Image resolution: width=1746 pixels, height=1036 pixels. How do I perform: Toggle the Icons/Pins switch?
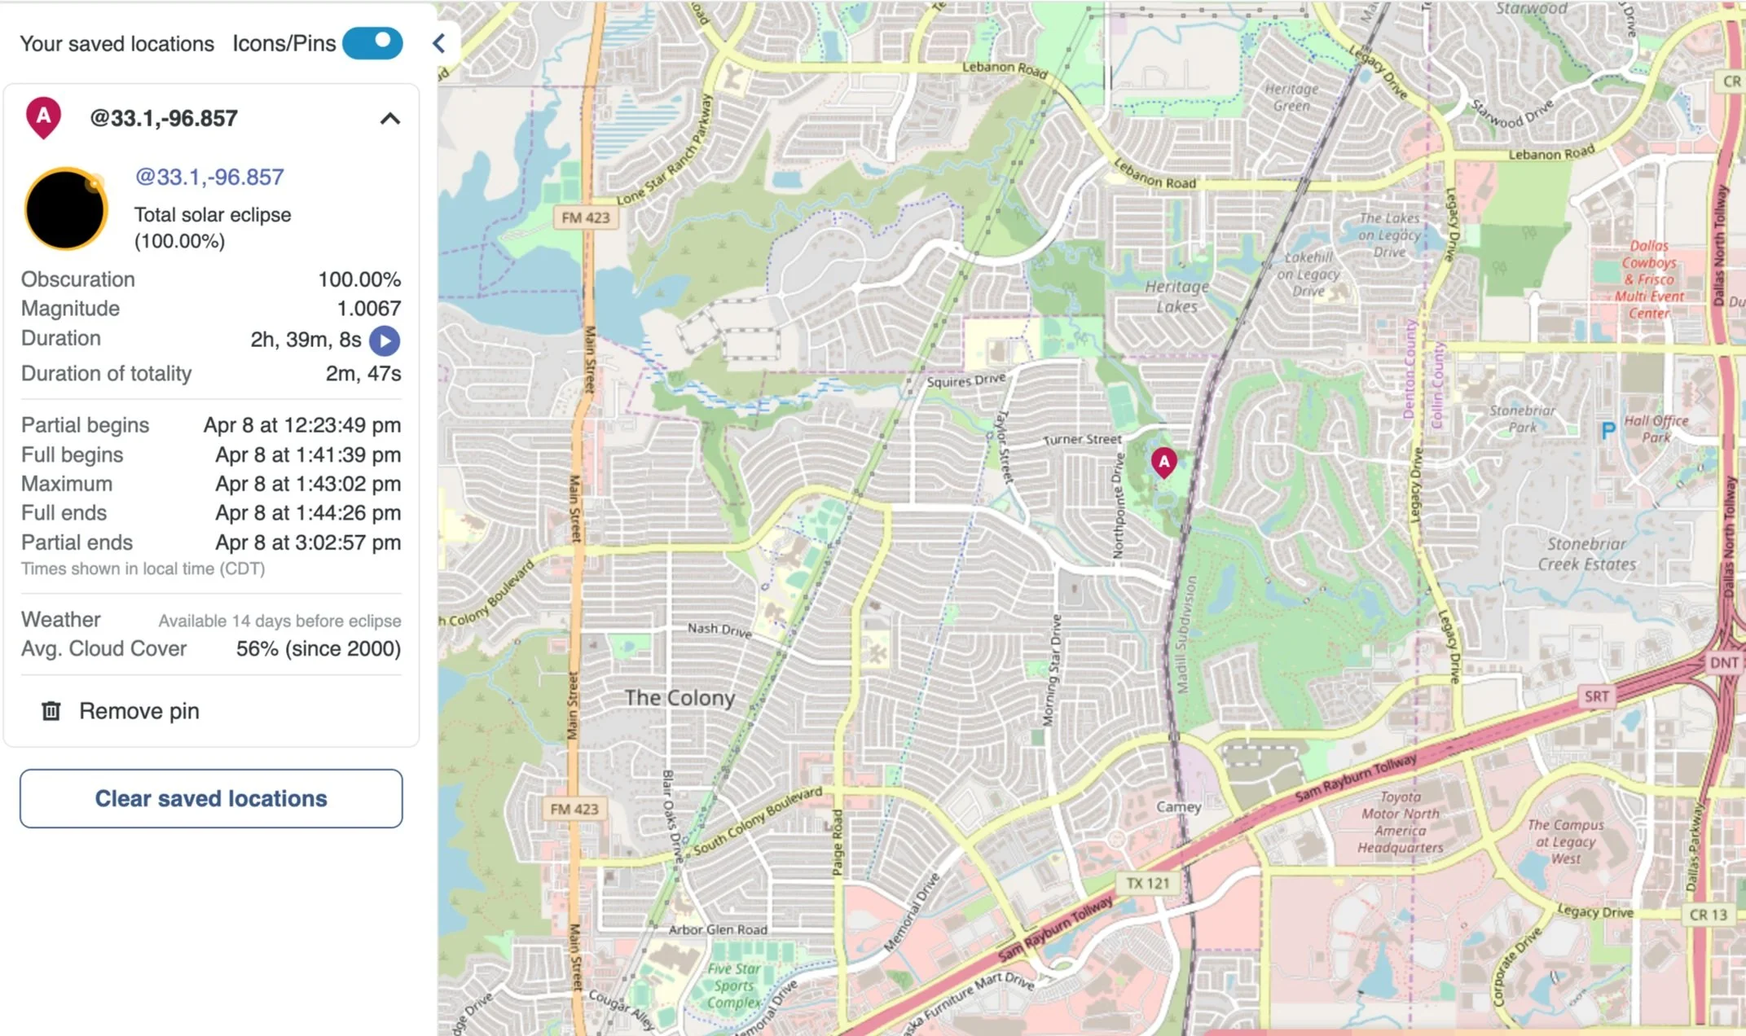[x=372, y=43]
